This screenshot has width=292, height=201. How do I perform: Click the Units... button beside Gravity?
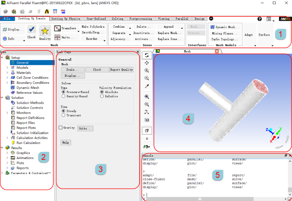coord(85,129)
